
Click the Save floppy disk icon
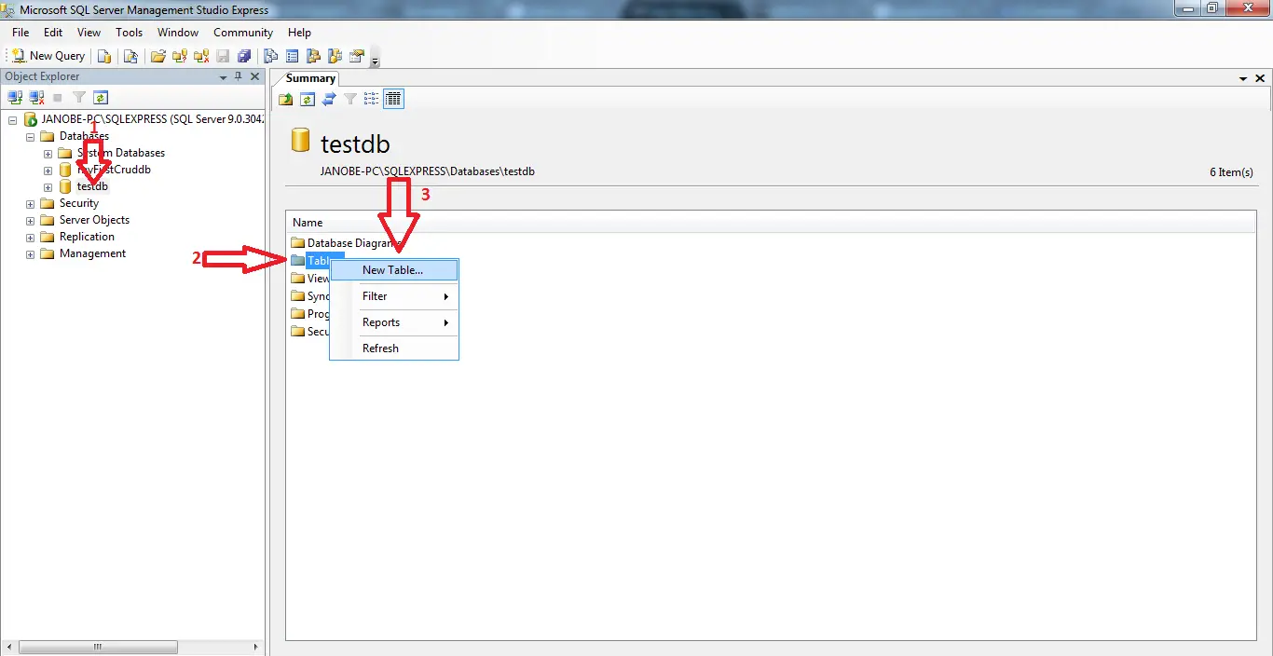223,56
